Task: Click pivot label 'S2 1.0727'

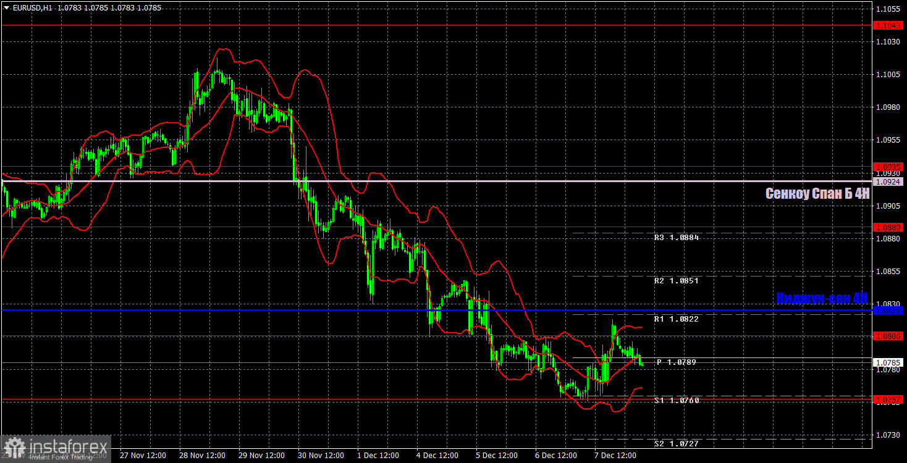Action: coord(677,443)
